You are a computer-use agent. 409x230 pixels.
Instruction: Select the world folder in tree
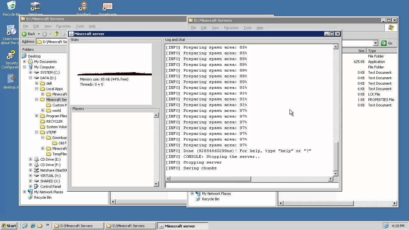57,111
